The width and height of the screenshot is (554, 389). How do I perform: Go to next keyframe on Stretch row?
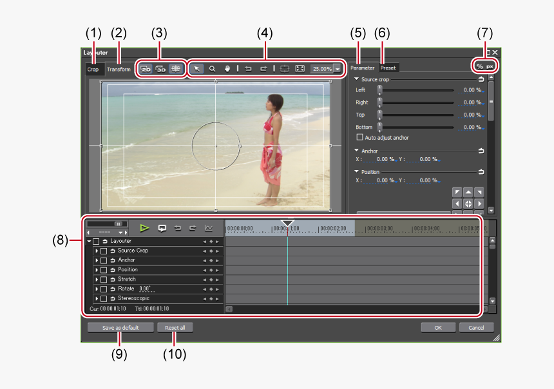click(x=218, y=280)
